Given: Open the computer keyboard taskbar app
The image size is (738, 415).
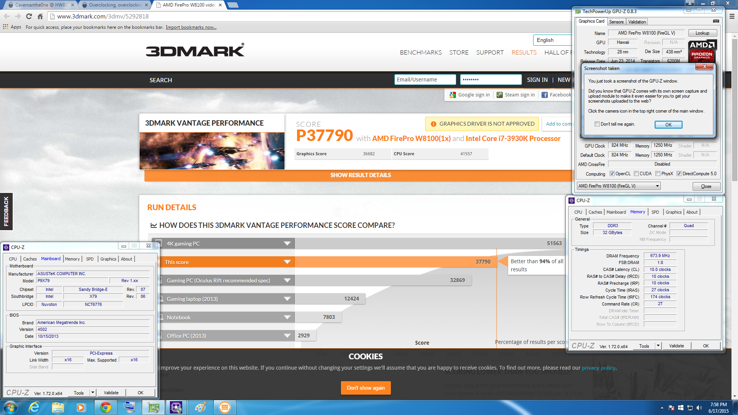Looking at the screenshot, I should click(x=130, y=407).
